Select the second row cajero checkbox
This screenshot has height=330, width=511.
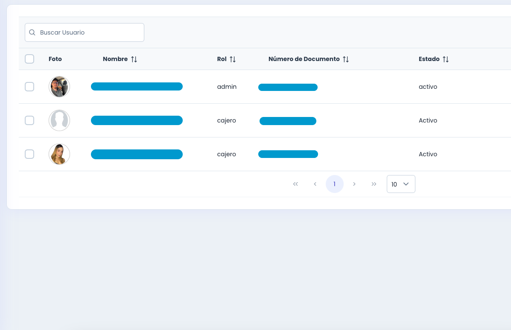point(29,120)
